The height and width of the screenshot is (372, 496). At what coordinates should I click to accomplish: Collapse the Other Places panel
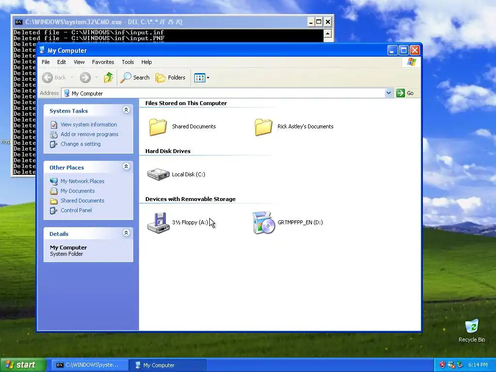coord(126,167)
